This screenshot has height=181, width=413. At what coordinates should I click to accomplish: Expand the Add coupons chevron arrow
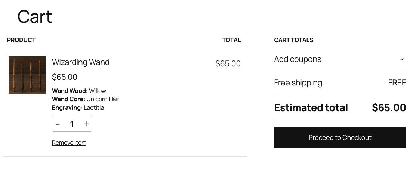(x=401, y=59)
